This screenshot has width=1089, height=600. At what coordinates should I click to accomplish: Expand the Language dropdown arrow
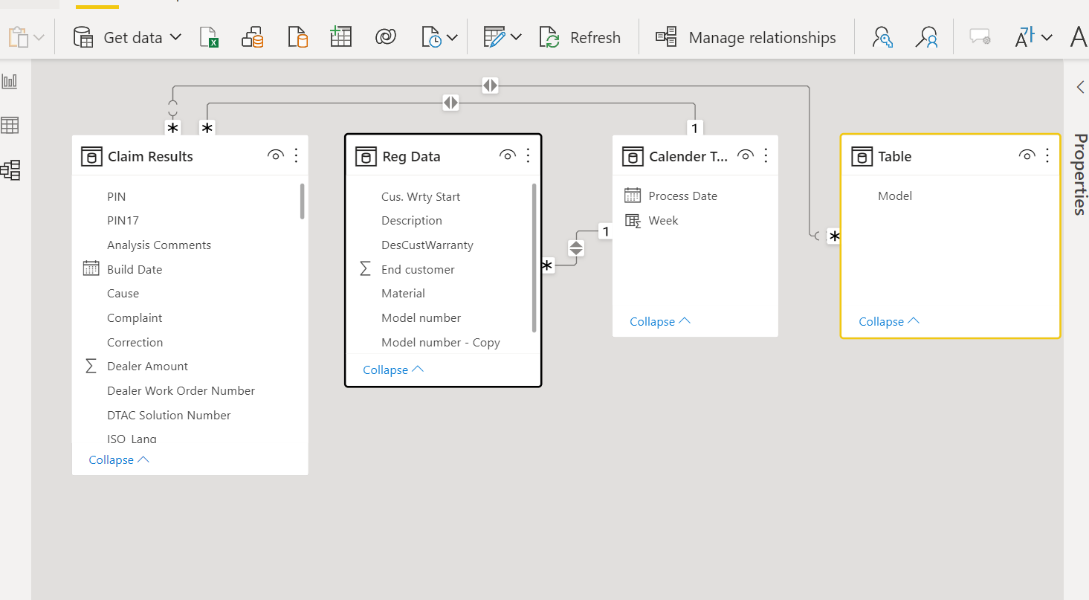point(1047,37)
